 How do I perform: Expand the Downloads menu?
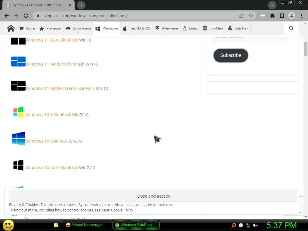pyautogui.click(x=78, y=28)
